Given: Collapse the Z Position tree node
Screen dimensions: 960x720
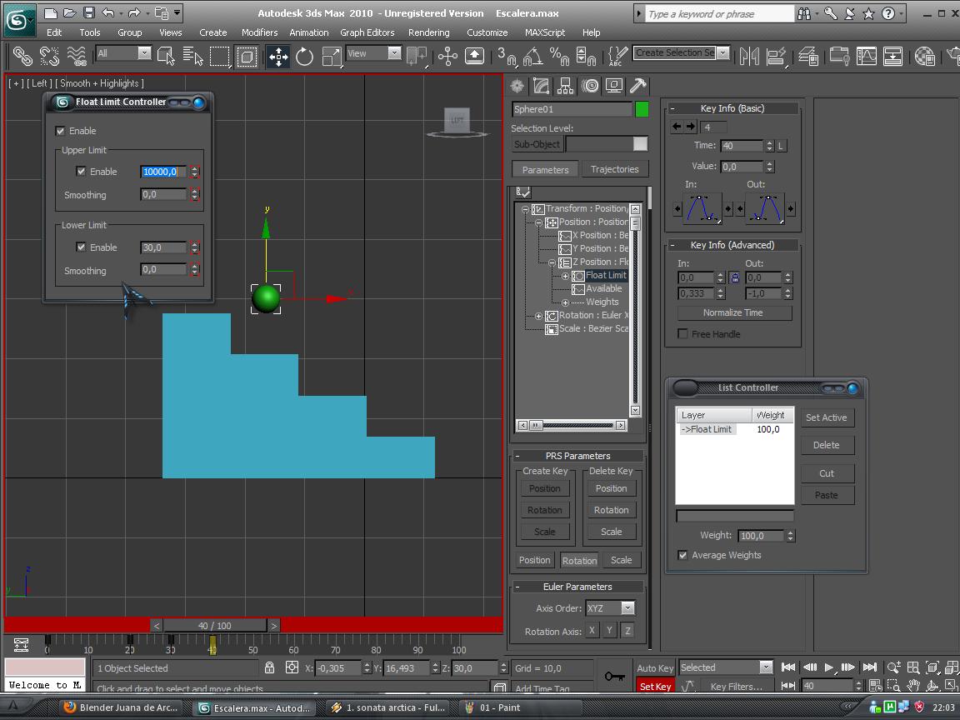Looking at the screenshot, I should tap(552, 262).
